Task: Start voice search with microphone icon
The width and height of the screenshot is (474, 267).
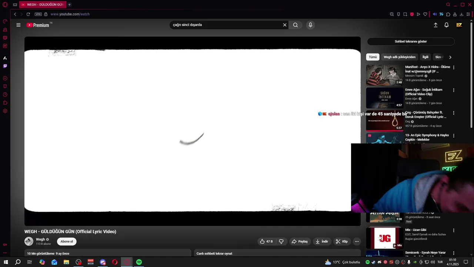Action: coord(310,25)
